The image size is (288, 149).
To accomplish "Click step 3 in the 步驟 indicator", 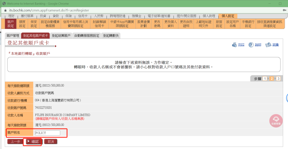I will (x=278, y=78).
